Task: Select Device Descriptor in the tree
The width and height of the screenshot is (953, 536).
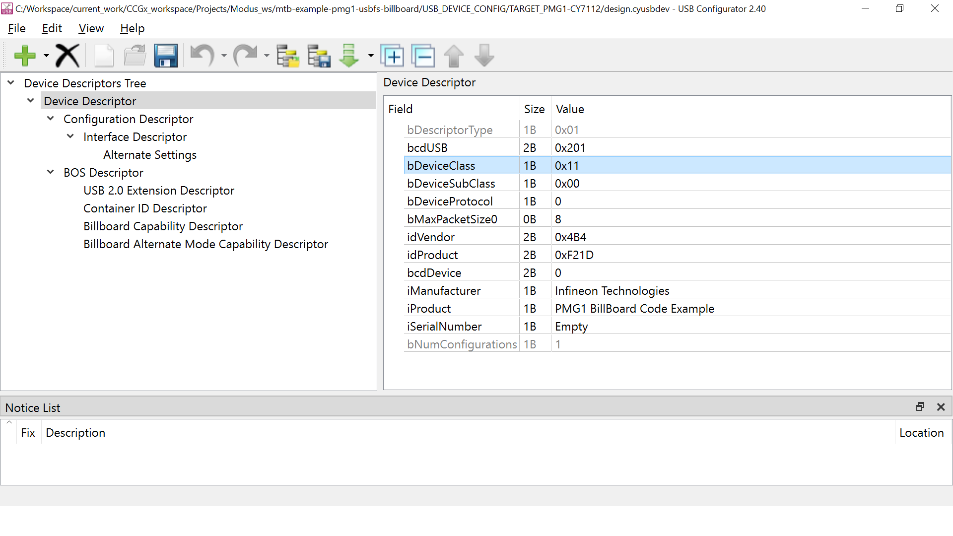Action: pos(90,101)
